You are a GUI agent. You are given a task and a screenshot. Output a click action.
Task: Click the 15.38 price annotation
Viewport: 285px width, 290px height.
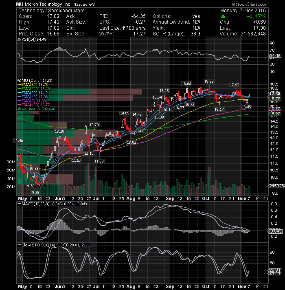pyautogui.click(x=159, y=117)
